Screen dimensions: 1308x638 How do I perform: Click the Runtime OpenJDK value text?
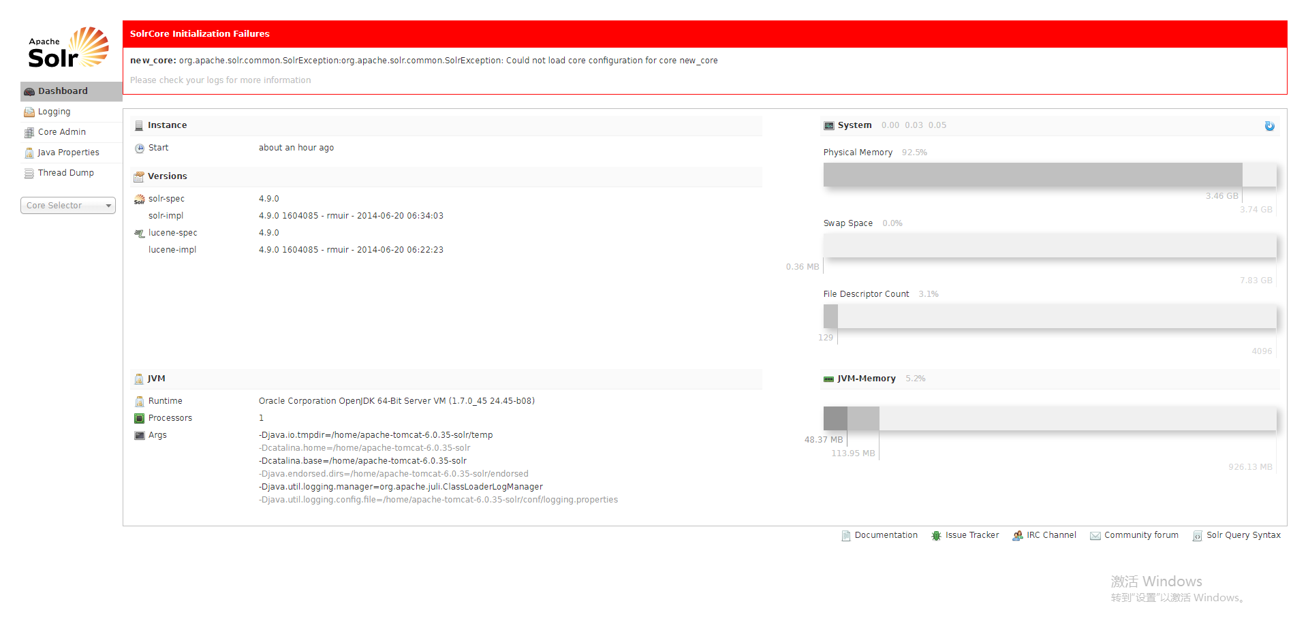tap(396, 401)
